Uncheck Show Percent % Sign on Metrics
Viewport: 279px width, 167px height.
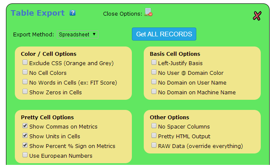(x=25, y=145)
